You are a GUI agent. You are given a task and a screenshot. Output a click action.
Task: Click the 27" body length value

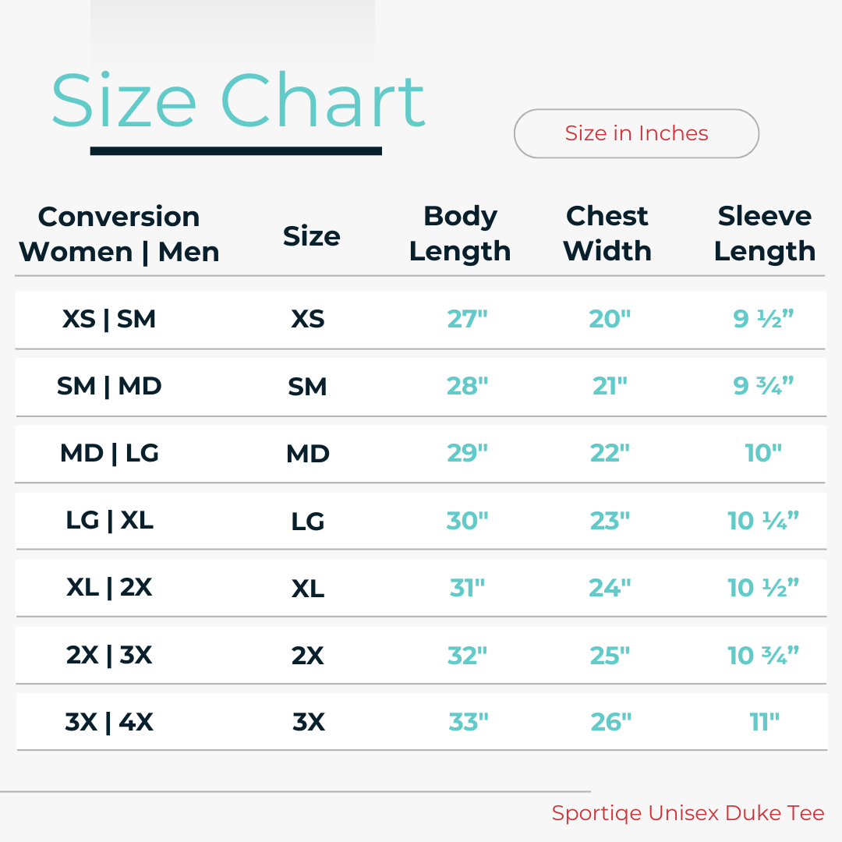(x=467, y=319)
